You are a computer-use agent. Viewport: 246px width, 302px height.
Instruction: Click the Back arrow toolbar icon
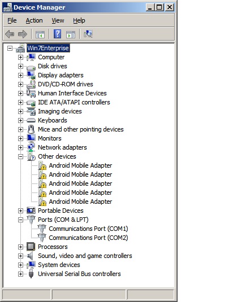coord(10,34)
